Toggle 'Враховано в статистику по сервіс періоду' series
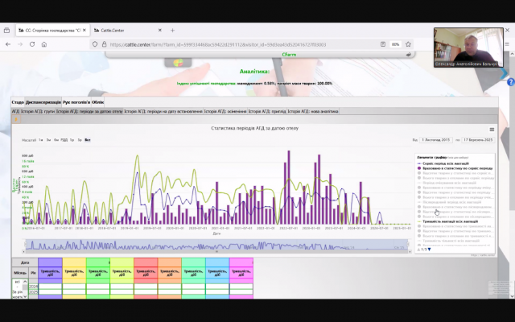Viewport: 515px width, 322px height. tap(455, 168)
